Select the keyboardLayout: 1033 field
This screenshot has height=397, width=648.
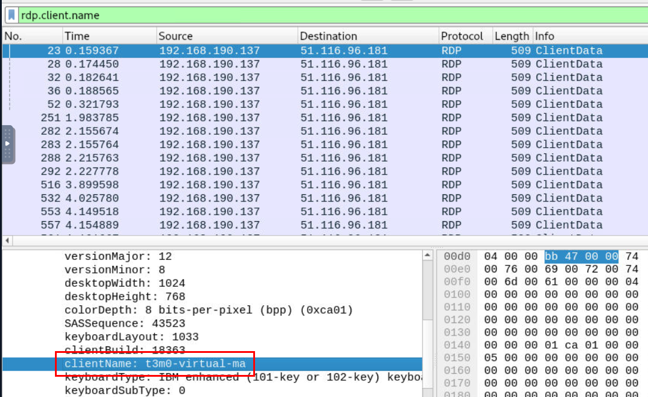point(131,337)
